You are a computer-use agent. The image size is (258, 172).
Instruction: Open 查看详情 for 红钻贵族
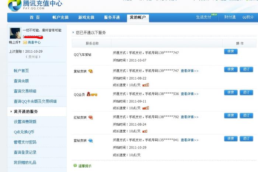[189, 117]
